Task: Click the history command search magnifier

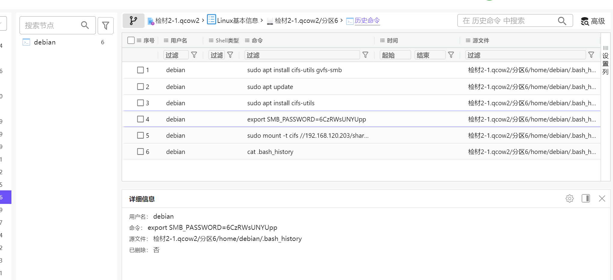Action: click(x=562, y=21)
